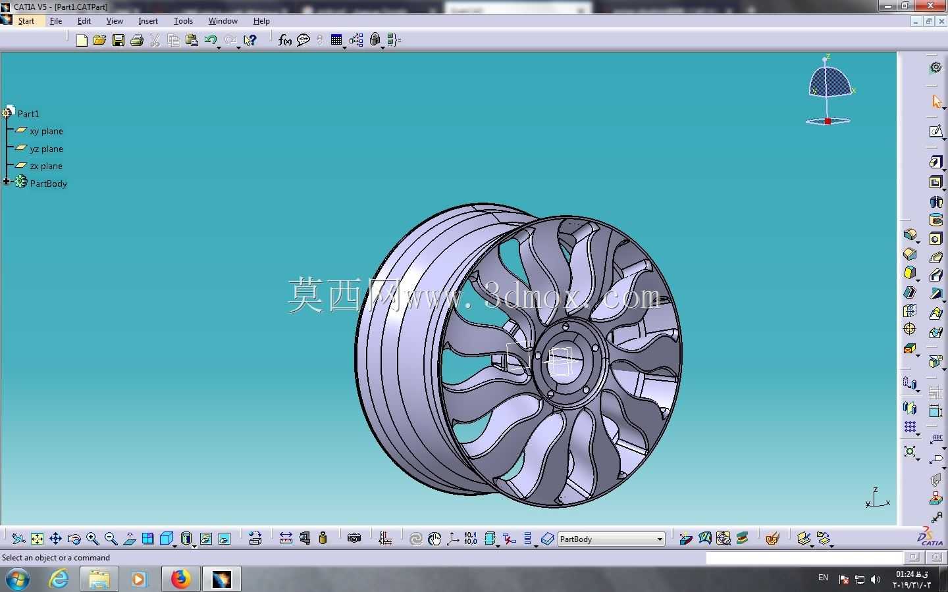Click the compass at top right

829,90
